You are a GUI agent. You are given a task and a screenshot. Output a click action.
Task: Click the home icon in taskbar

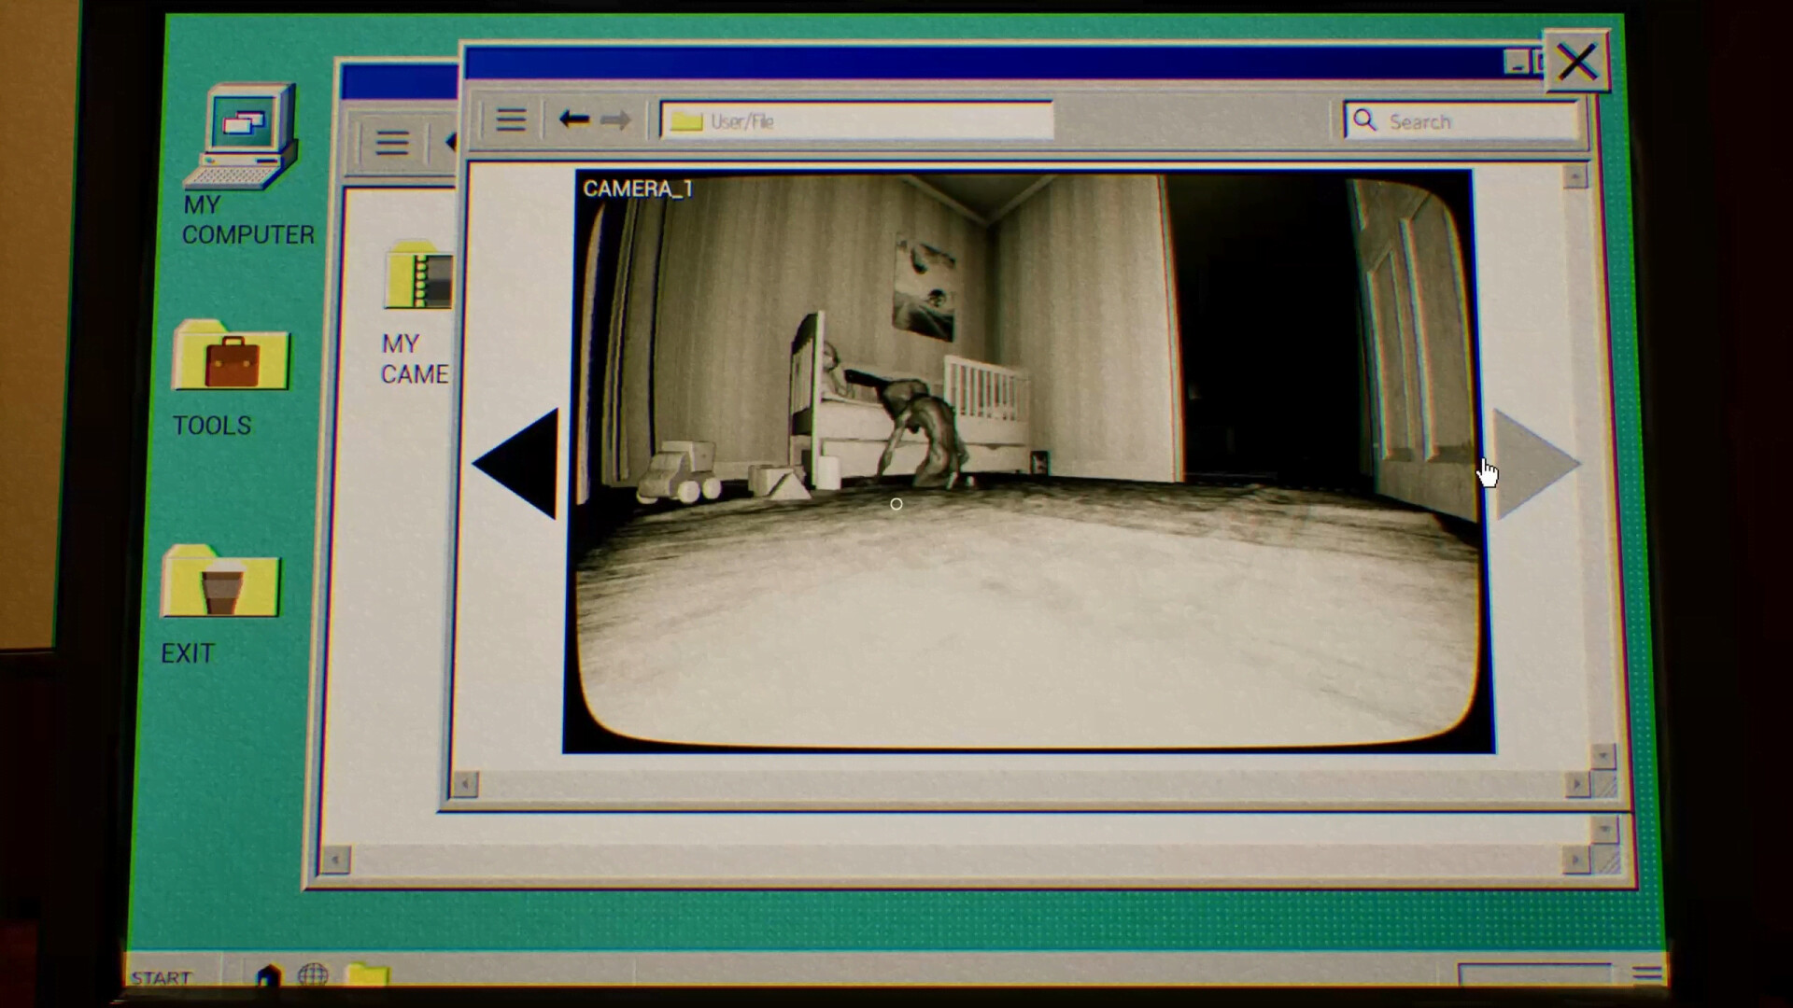click(268, 976)
